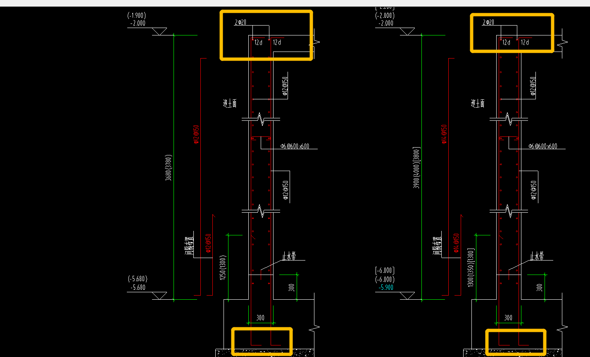The width and height of the screenshot is (590, 357).
Task: Click the "[-6.000]" square-bracket elevation label
Action: (x=385, y=271)
